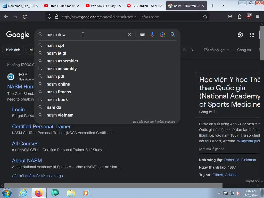
Task: Open founder Robert M. Goldman link
Action: (x=240, y=160)
